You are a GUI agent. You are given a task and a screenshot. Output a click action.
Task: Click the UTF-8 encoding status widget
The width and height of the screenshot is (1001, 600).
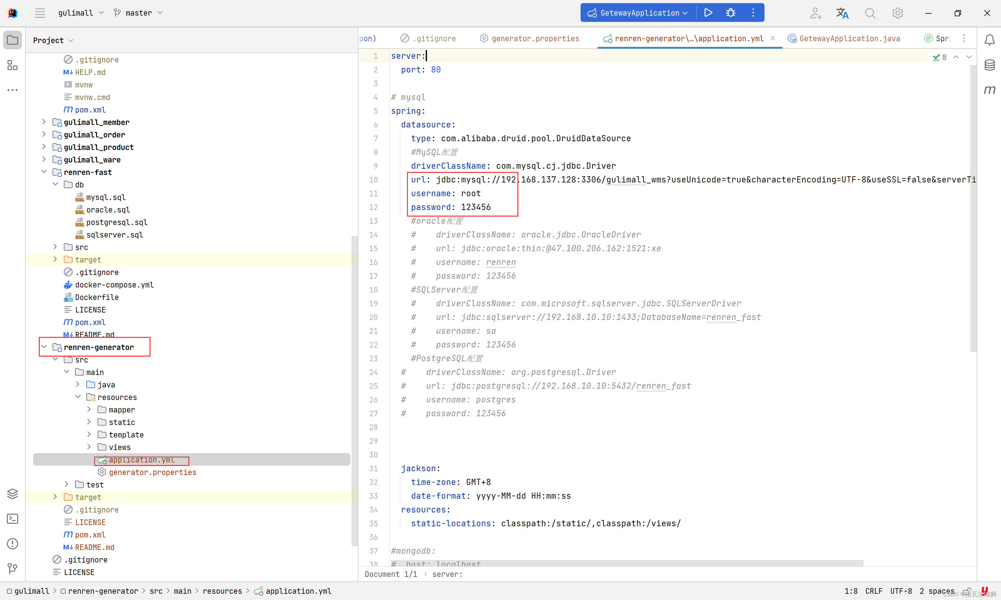(x=901, y=591)
